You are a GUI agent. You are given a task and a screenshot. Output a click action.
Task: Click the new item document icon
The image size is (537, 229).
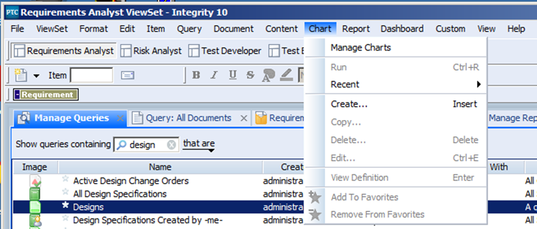click(x=21, y=75)
